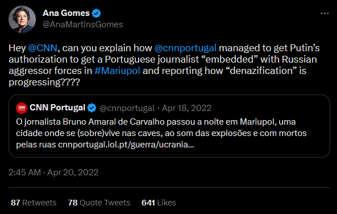Click the main tweet text about Putin's authorization
The width and height of the screenshot is (337, 214).
[x=164, y=65]
